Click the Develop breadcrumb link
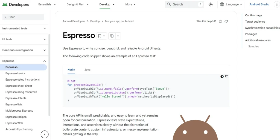This screenshot has height=140, width=280. click(95, 21)
